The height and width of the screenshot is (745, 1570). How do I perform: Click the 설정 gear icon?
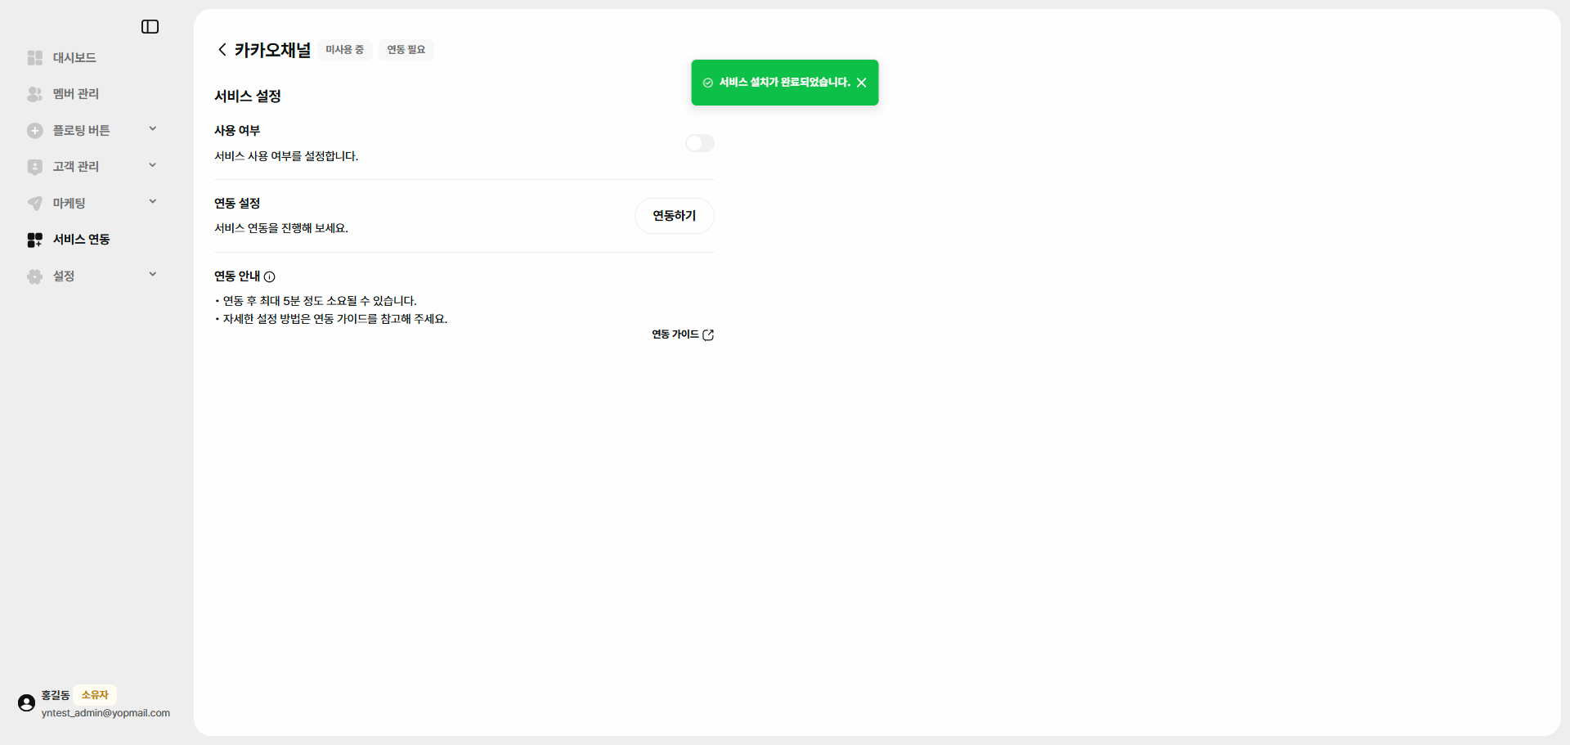[x=34, y=276]
